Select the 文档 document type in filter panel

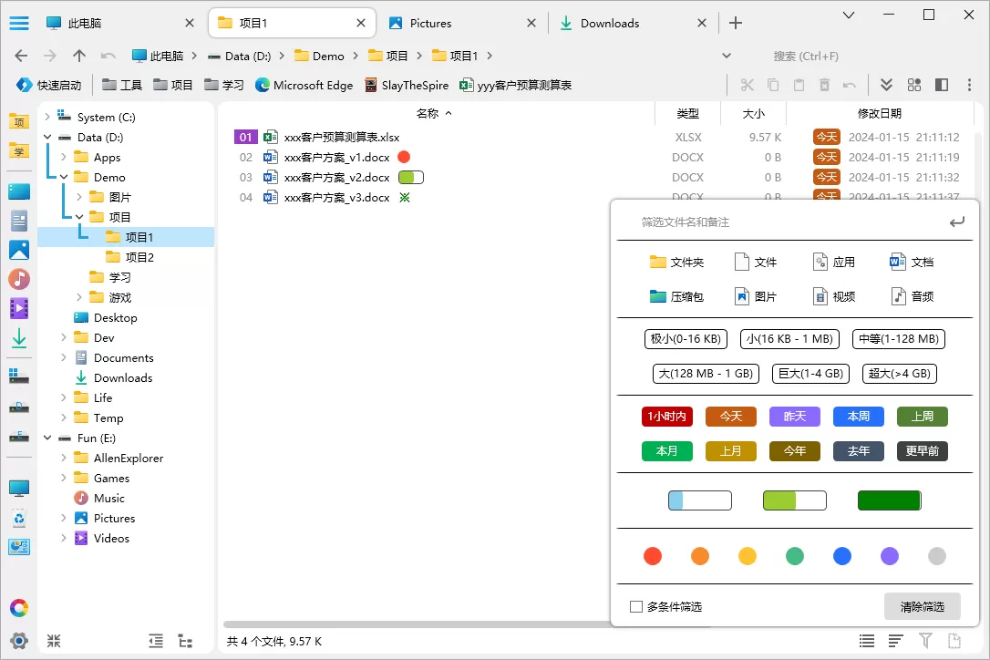click(911, 262)
